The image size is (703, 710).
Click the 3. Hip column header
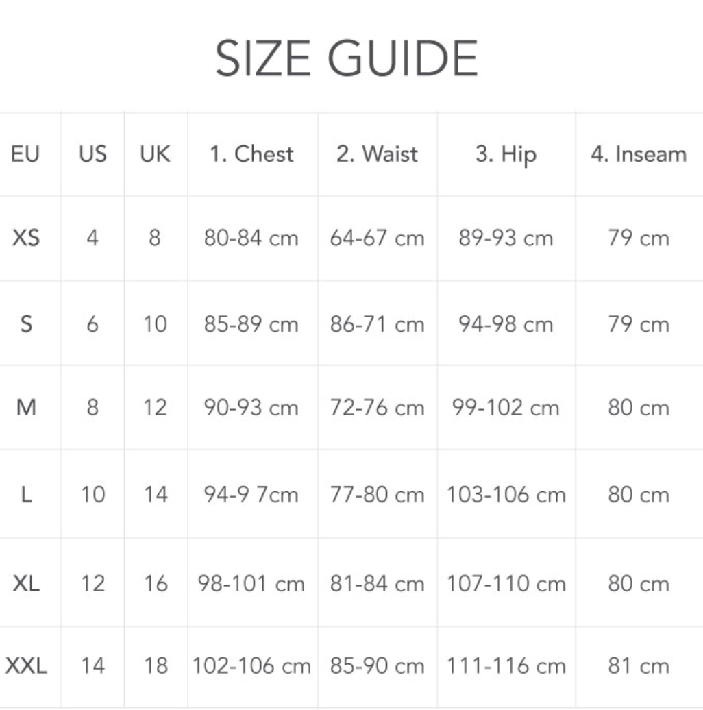(x=506, y=154)
